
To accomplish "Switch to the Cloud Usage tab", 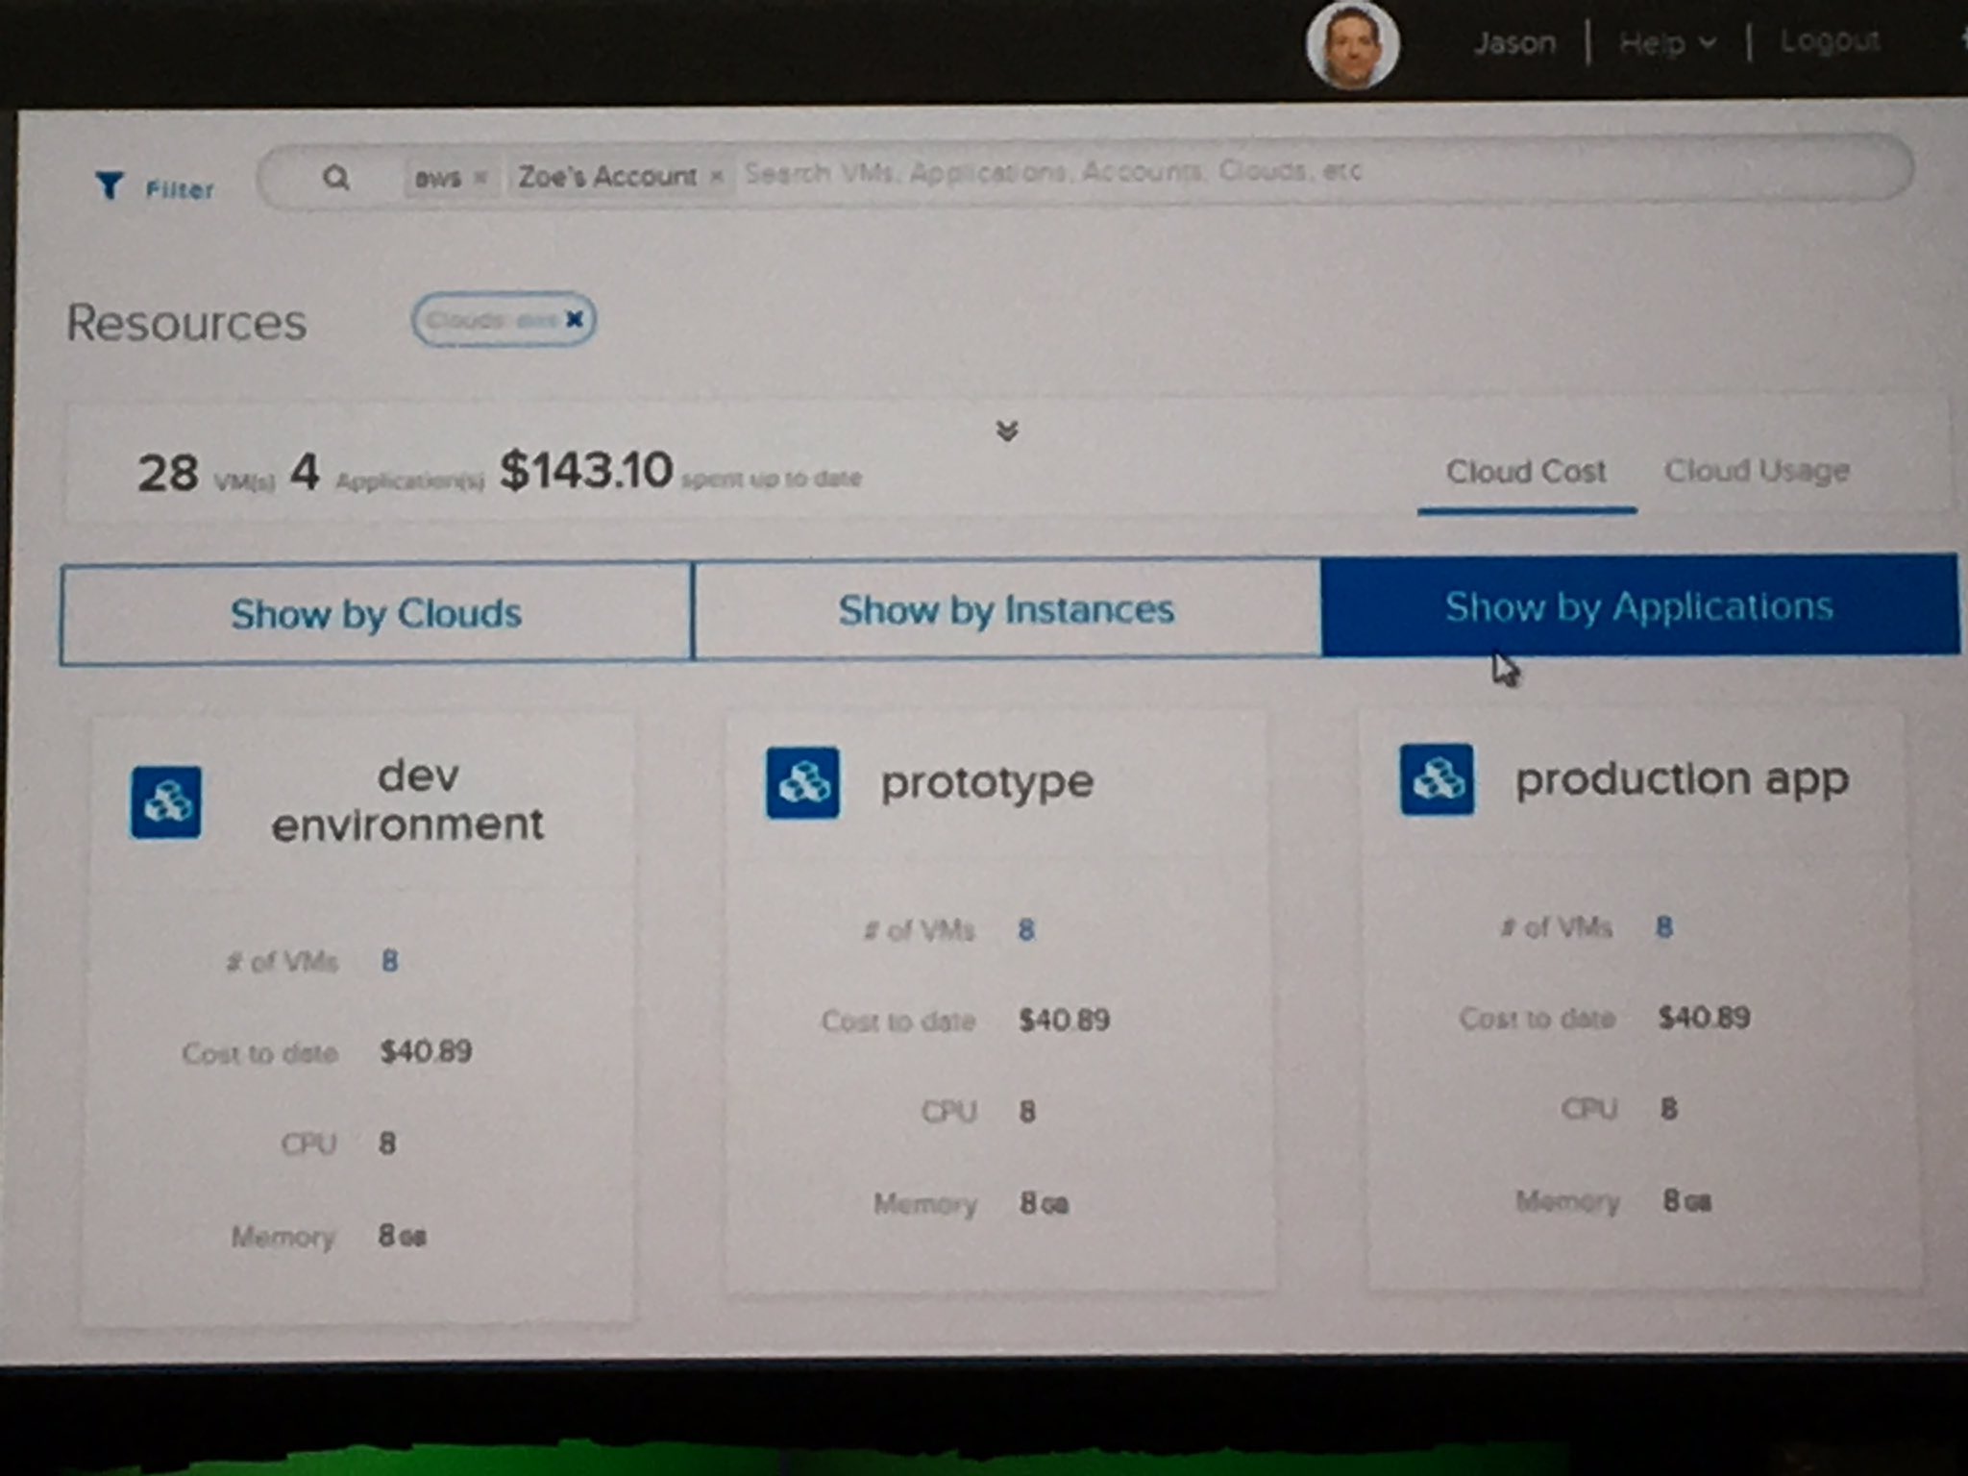I will [x=1756, y=471].
